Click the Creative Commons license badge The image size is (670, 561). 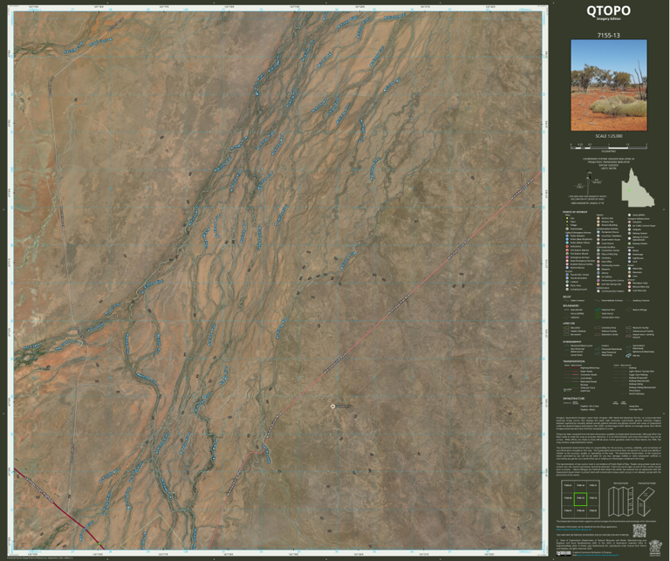click(564, 553)
